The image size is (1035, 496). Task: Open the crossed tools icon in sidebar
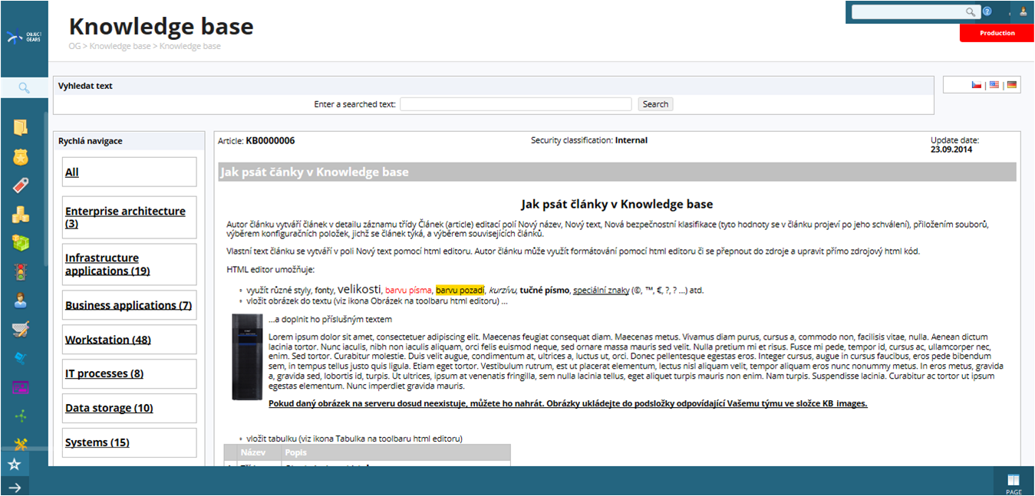(x=21, y=444)
